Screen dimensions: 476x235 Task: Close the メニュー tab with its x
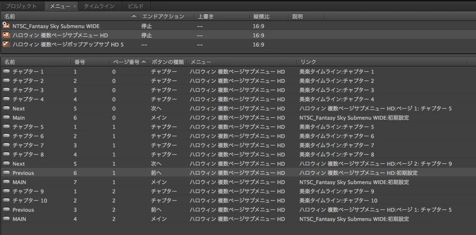point(74,6)
